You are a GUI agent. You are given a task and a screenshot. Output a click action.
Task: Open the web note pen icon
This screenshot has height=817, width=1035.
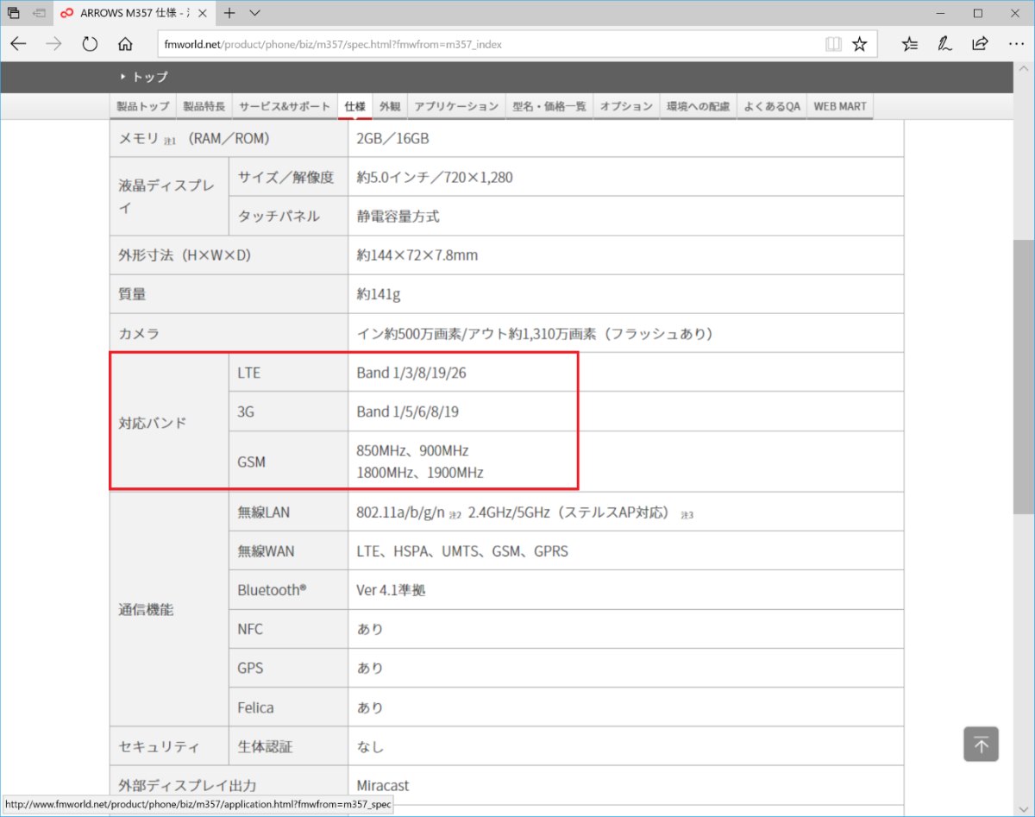(x=945, y=44)
